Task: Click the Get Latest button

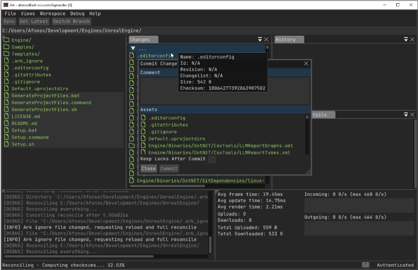Action: [34, 21]
